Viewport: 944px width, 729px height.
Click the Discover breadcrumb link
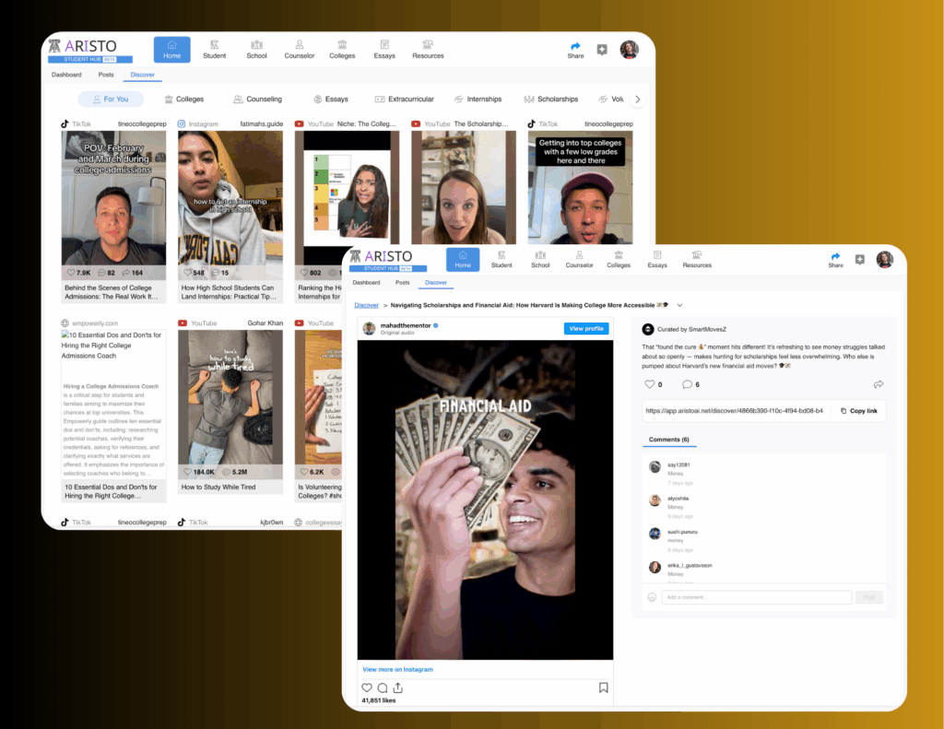pos(366,305)
